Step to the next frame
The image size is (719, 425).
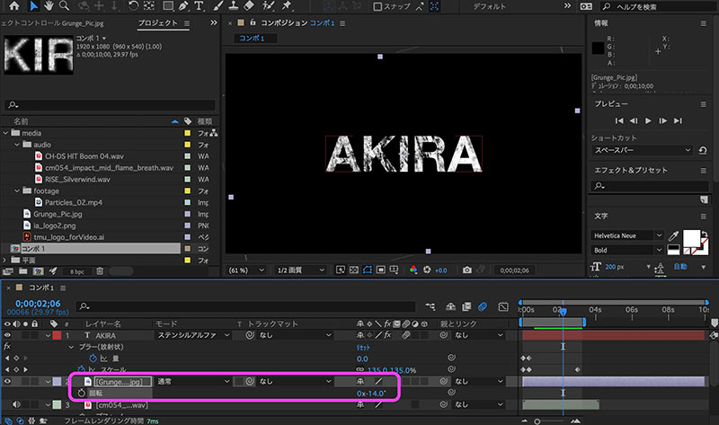[662, 120]
